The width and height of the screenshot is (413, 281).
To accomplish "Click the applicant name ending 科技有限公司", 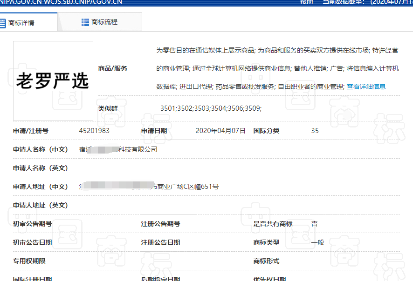I will point(118,149).
